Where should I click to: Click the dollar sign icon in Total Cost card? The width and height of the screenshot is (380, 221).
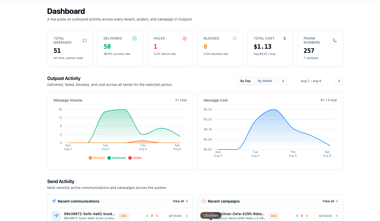285,38
